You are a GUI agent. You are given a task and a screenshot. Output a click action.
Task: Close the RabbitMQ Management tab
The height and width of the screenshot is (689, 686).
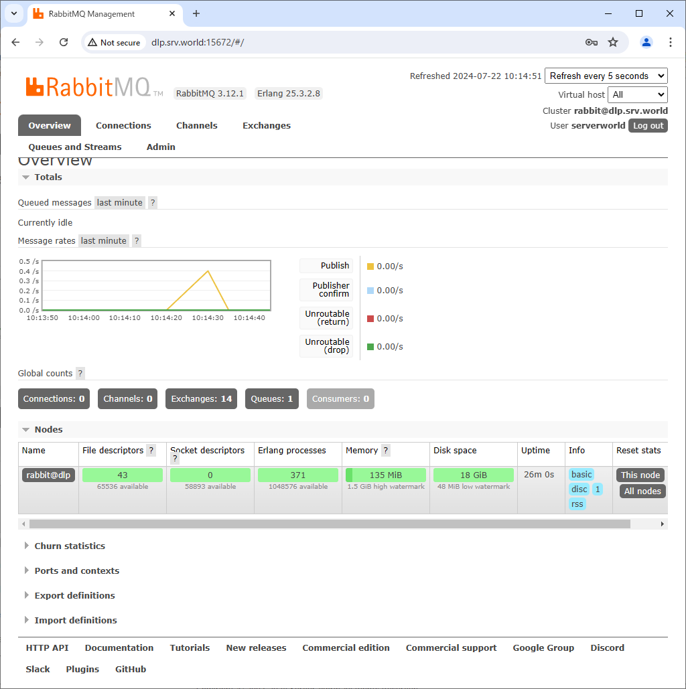click(172, 13)
